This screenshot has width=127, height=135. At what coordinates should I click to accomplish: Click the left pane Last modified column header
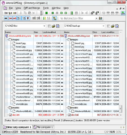51,32
